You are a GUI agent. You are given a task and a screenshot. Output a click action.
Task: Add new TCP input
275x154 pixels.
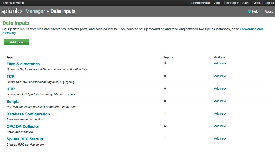220,76
